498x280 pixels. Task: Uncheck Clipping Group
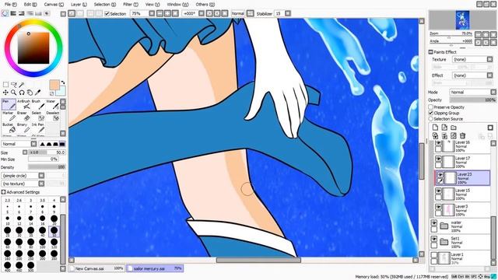[x=430, y=113]
